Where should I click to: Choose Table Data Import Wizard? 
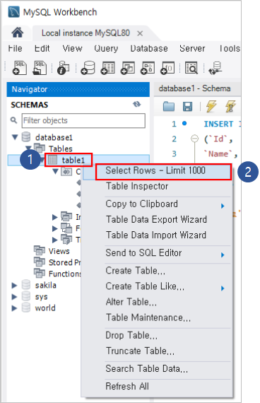[x=156, y=235]
